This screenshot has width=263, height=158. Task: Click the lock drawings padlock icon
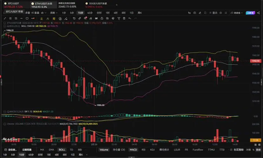102,18
